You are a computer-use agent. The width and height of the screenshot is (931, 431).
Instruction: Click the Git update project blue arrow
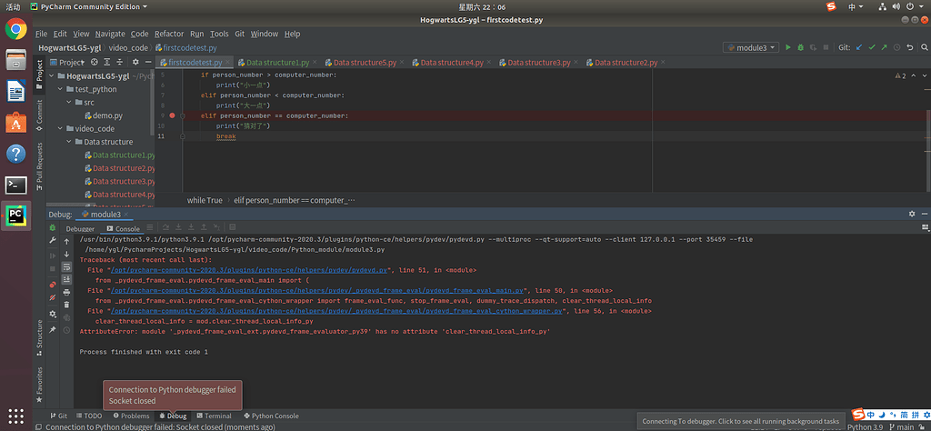tap(859, 47)
